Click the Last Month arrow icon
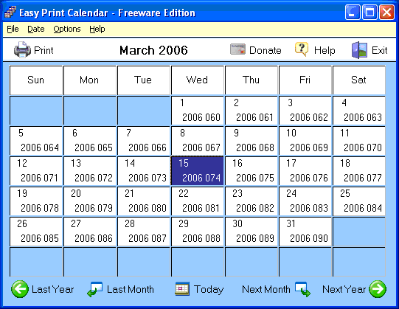 pyautogui.click(x=95, y=289)
